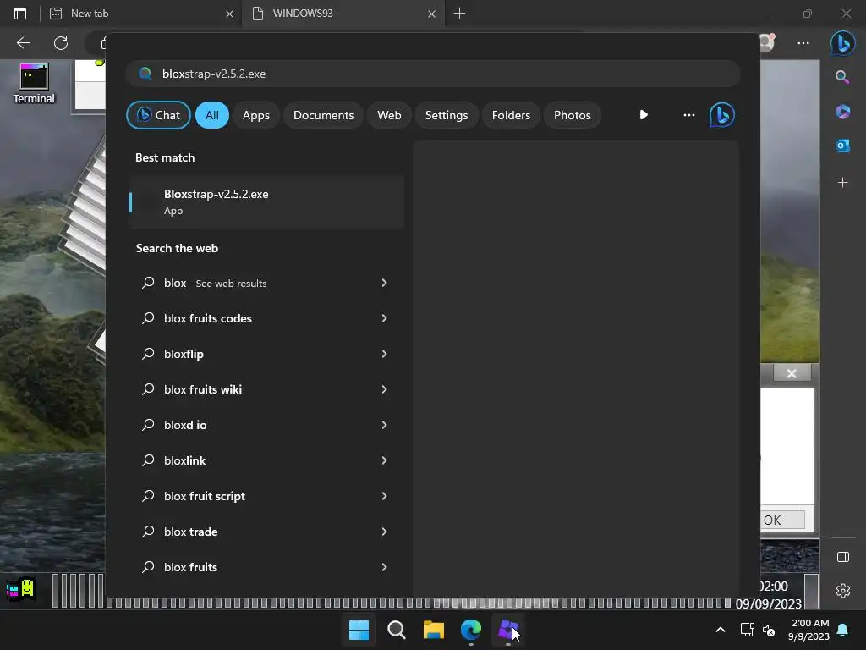The width and height of the screenshot is (866, 650).
Task: Open the search panel options ellipsis
Action: point(688,115)
